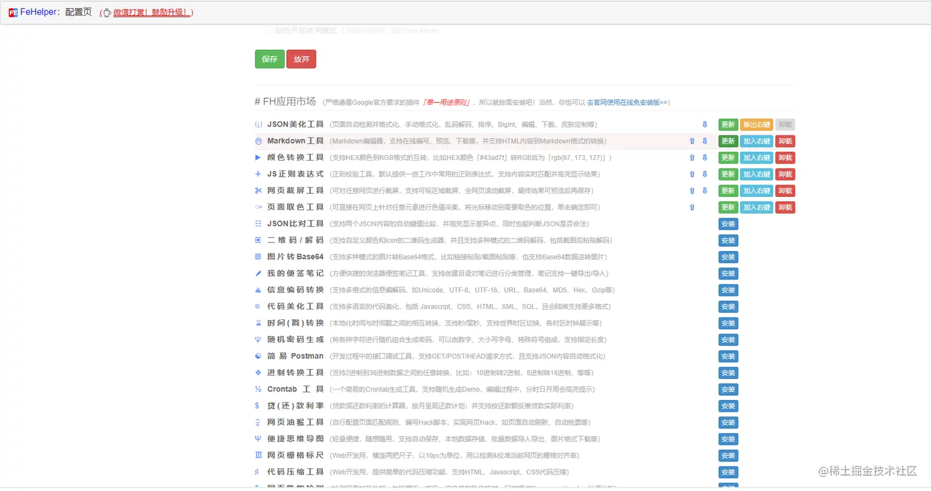931x491 pixels.
Task: Move JSON美化工具 down with its arrow
Action: pyautogui.click(x=705, y=124)
